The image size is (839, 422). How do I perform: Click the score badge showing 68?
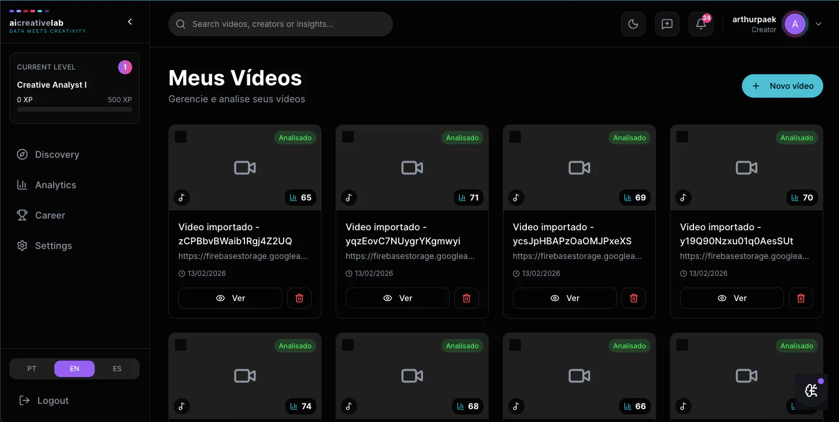(x=468, y=406)
